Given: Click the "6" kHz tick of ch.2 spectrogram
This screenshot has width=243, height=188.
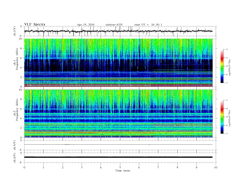Looking at the screenshot, I should [x=21, y=109].
